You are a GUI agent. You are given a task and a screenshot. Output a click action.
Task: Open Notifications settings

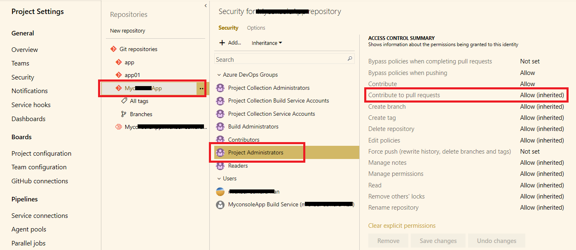click(x=30, y=91)
